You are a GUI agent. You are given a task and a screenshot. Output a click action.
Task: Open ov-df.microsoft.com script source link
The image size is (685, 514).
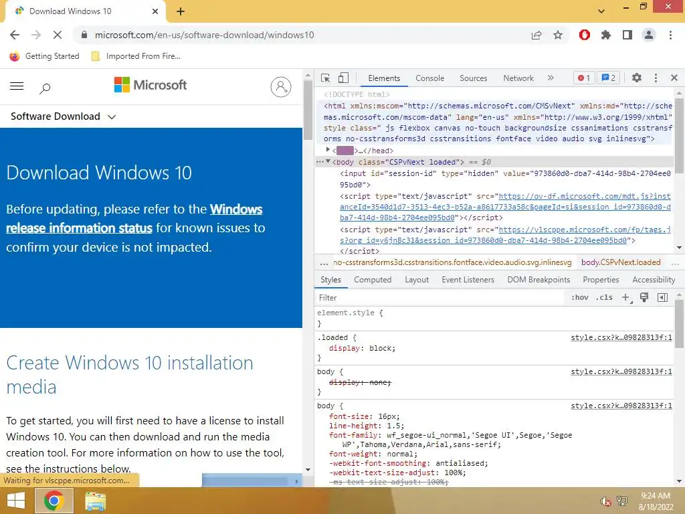coord(505,207)
